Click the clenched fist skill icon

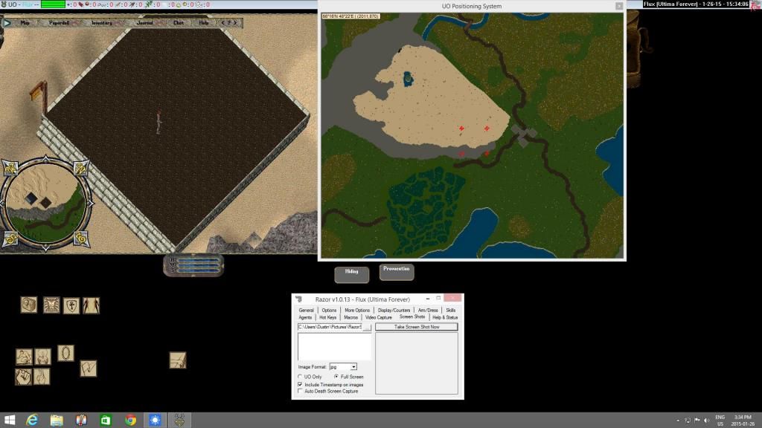(x=23, y=377)
